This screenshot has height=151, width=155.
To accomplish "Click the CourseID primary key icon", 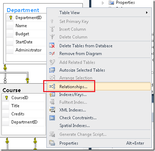I will click(6, 98).
